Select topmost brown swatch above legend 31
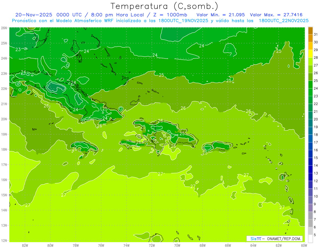Viewport: 323px width, 249px height. point(310,31)
